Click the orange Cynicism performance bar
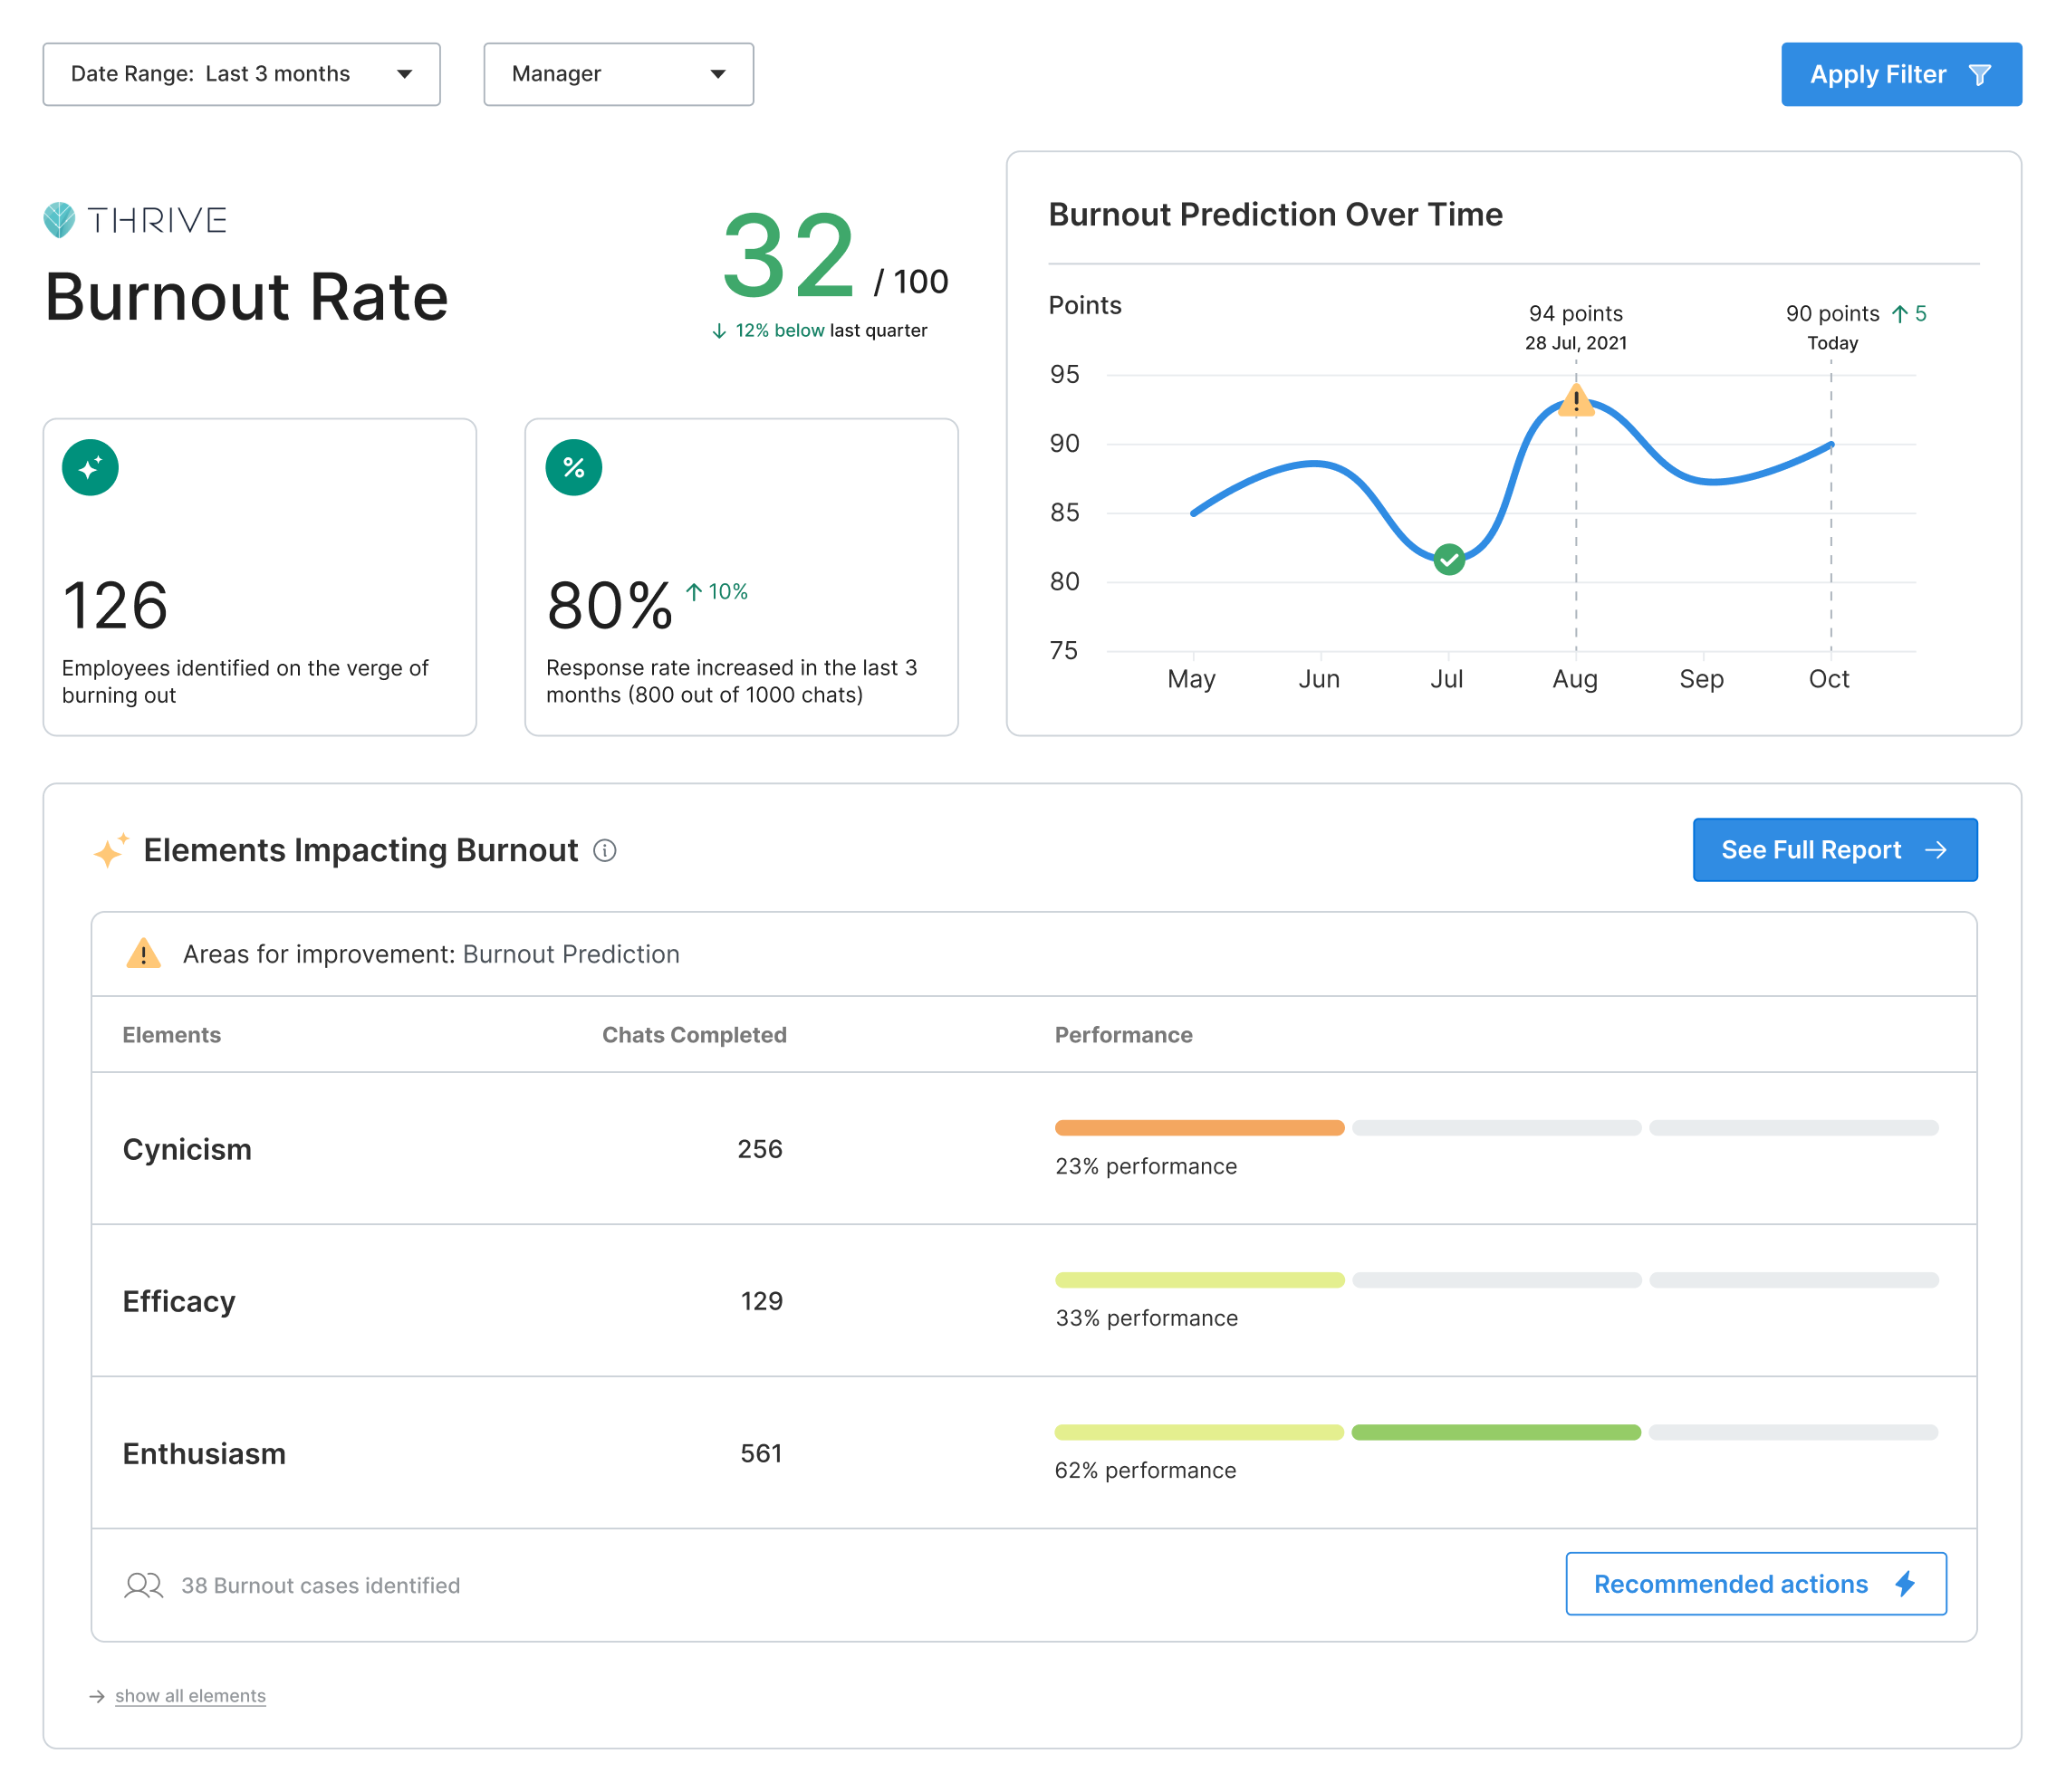Screen dimensions: 2066x1792 (1199, 1128)
